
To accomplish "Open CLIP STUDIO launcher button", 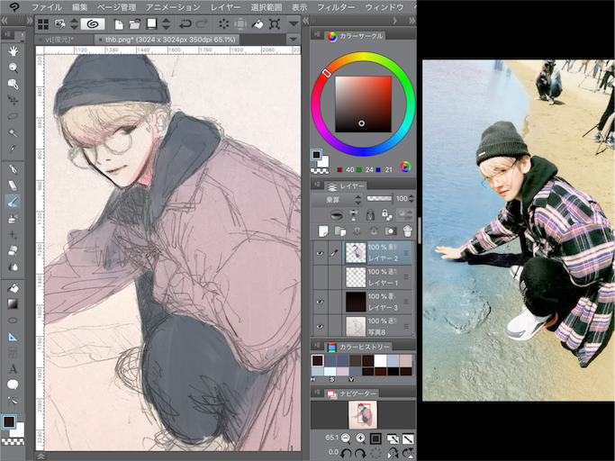I will [93, 24].
